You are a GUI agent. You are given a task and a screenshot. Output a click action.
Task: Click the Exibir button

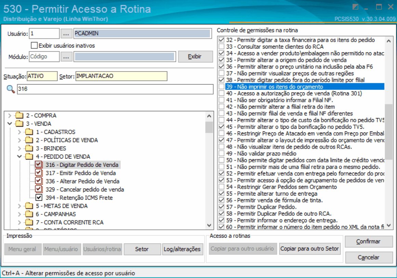(x=195, y=56)
